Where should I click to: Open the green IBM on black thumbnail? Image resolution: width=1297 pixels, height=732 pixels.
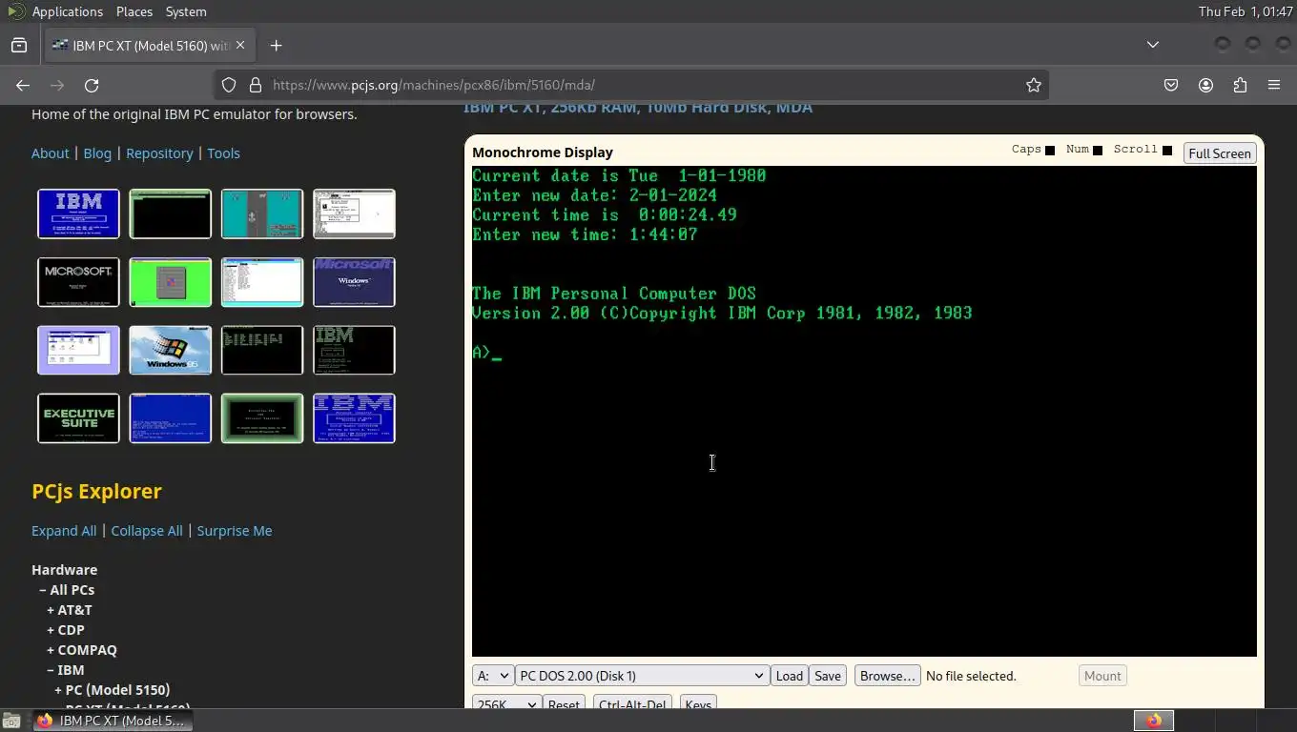(x=354, y=350)
